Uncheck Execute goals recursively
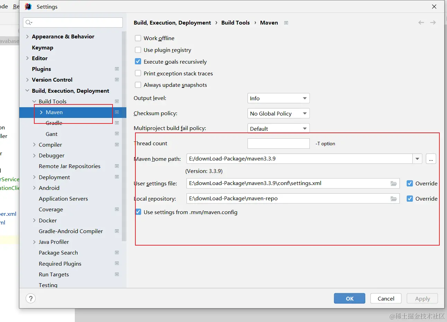The width and height of the screenshot is (447, 322). pyautogui.click(x=138, y=62)
